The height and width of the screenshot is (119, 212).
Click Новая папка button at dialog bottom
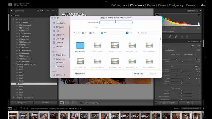[80, 74]
